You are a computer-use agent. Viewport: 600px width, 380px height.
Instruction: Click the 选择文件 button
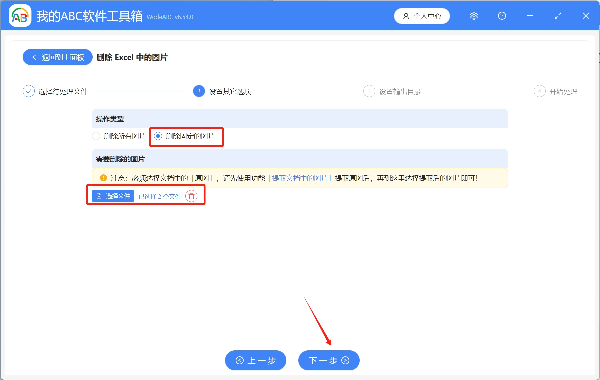tap(112, 196)
